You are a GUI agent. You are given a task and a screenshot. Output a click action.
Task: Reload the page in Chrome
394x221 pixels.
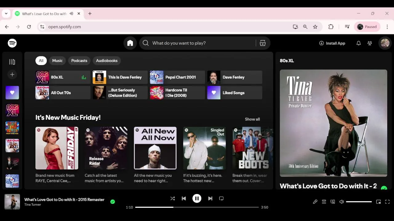tap(29, 27)
